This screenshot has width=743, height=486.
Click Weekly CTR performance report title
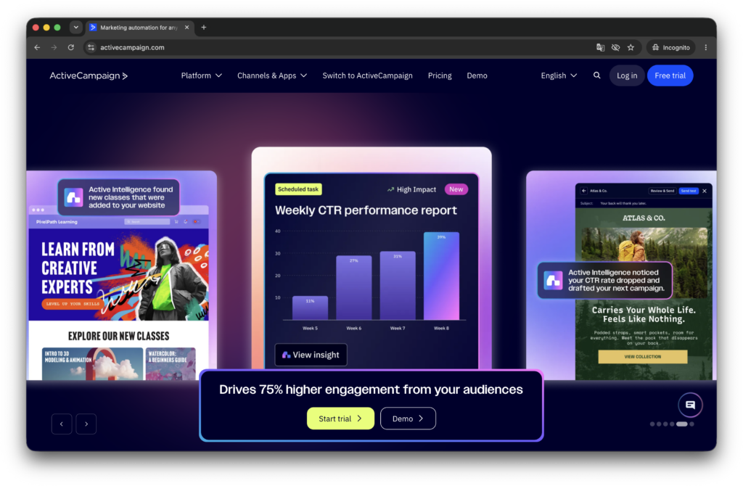(366, 210)
